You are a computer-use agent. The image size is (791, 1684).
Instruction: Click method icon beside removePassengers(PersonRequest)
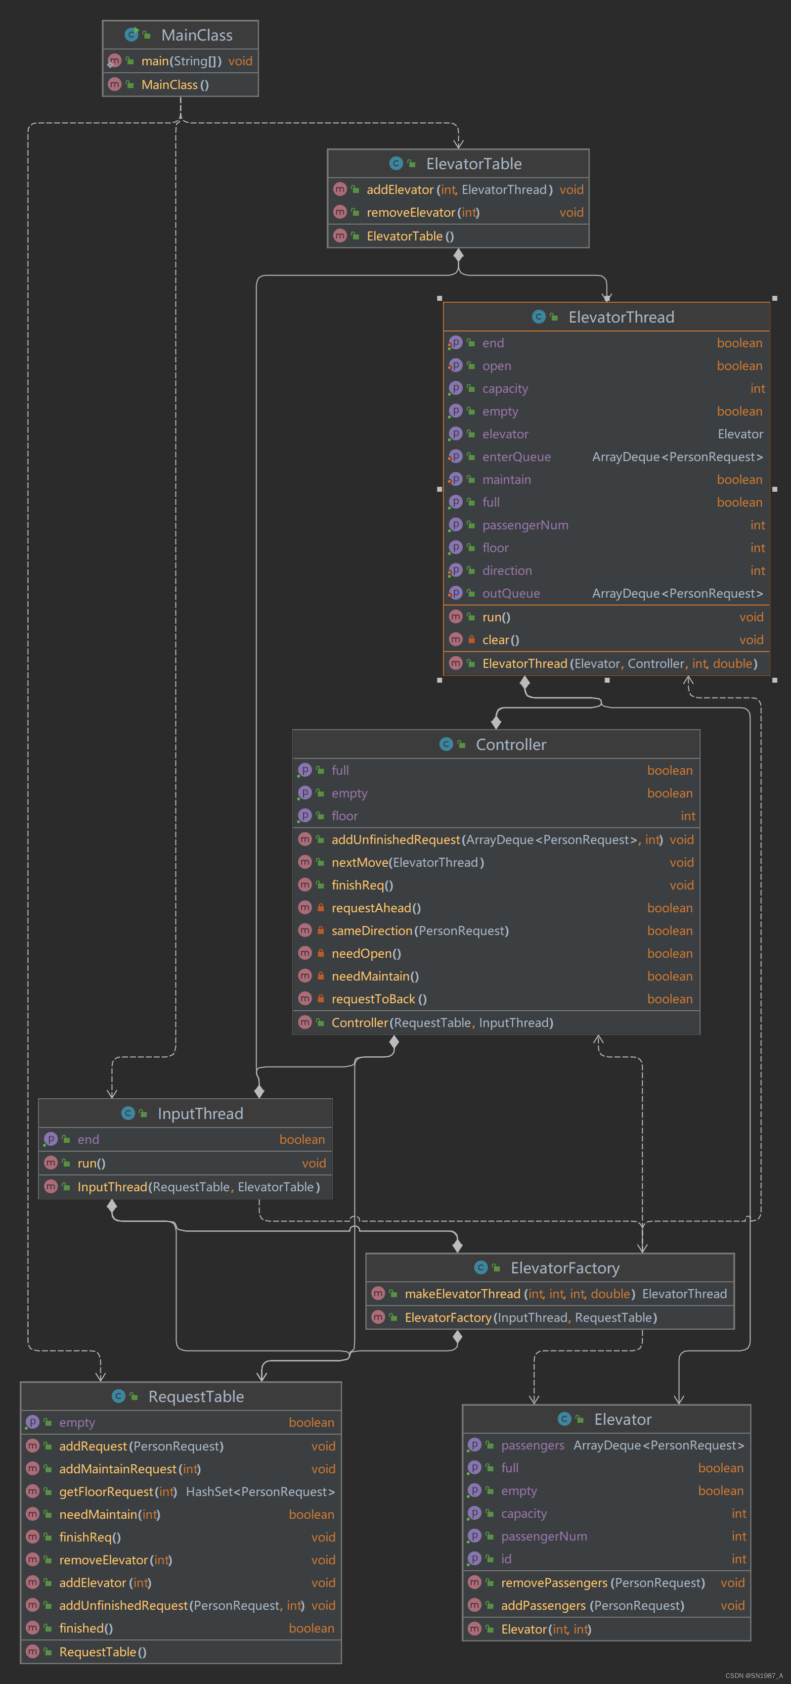(x=474, y=1582)
